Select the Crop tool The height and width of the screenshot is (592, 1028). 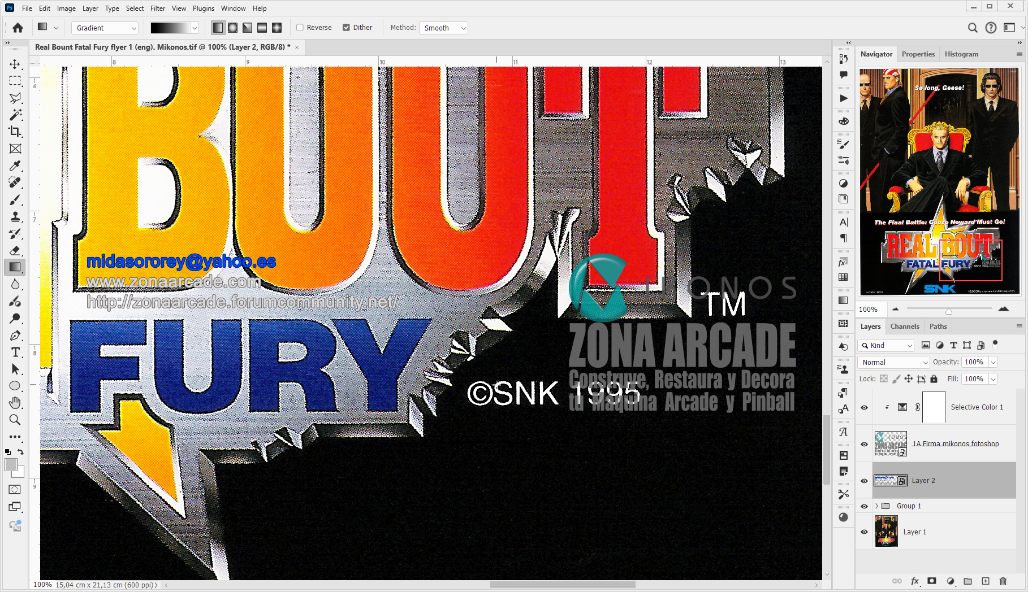(x=15, y=132)
